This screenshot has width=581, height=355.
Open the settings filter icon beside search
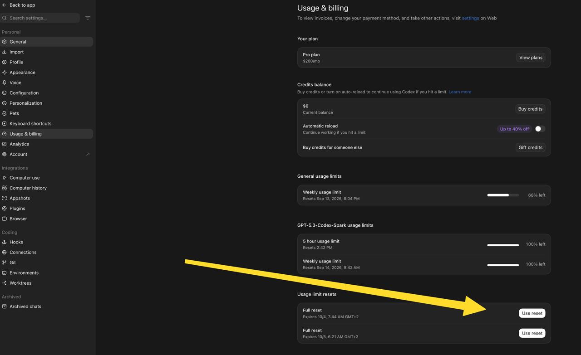[88, 18]
